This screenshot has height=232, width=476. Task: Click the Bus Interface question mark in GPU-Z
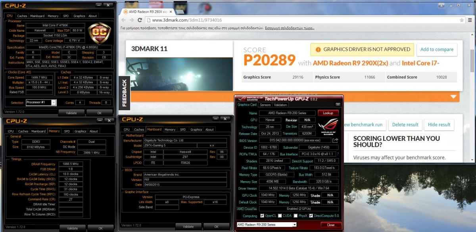coord(338,154)
